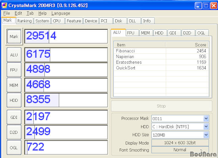Switch to the System tab
This screenshot has height=158, width=218.
(42, 21)
